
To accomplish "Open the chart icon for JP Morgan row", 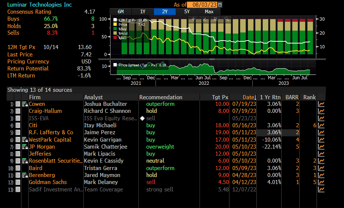I will (321, 147).
